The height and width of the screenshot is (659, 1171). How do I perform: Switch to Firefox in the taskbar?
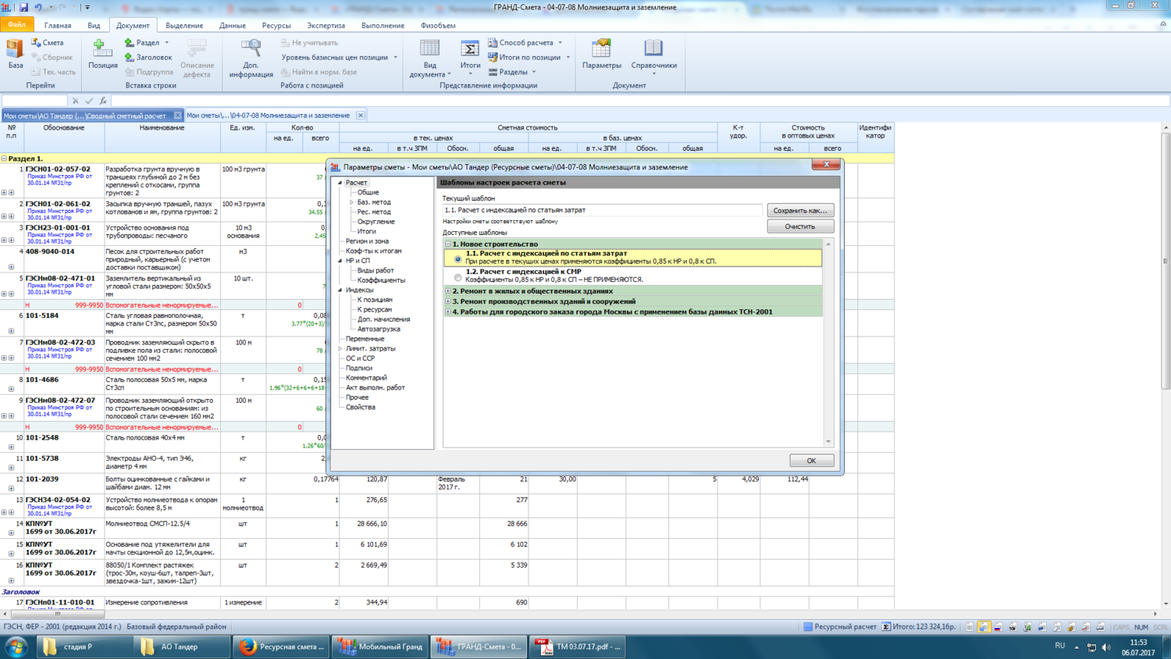[x=282, y=647]
